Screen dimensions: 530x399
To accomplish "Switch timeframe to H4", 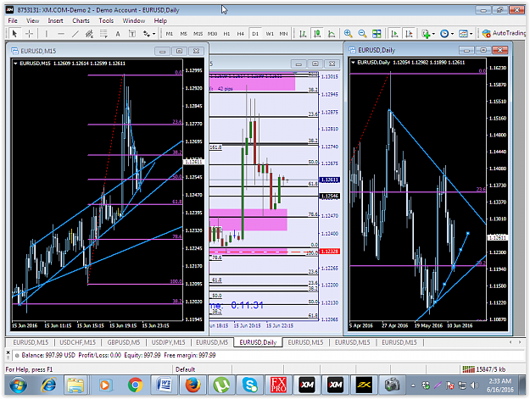I will pos(240,34).
